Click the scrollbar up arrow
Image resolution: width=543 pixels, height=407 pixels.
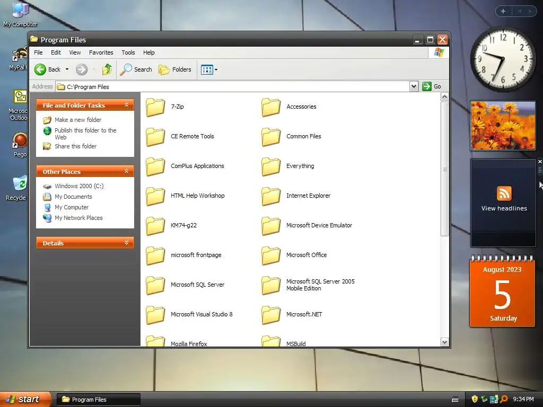point(445,97)
